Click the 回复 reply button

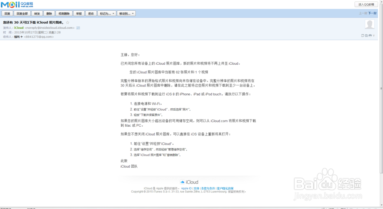point(7,14)
